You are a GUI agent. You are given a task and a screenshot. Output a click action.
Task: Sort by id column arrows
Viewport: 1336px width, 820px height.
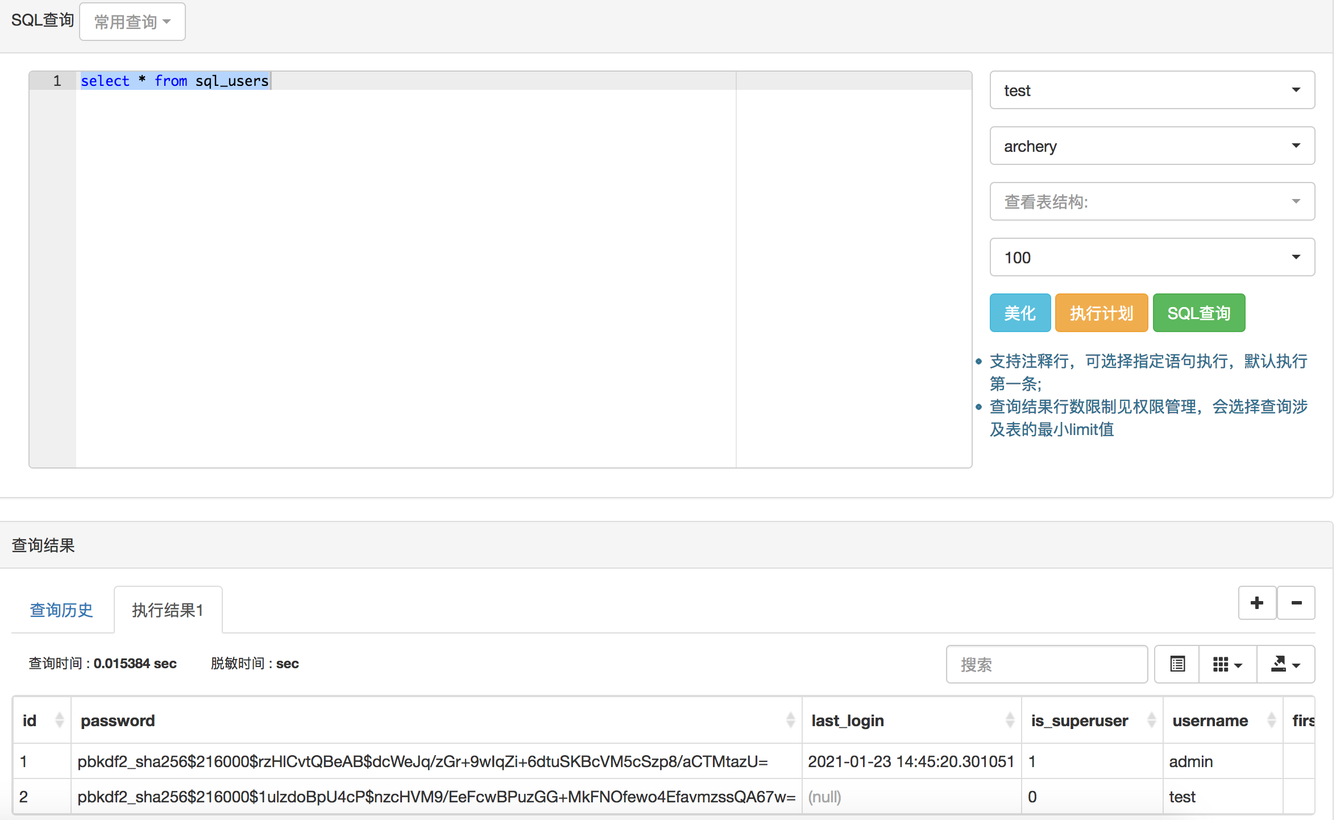pyautogui.click(x=59, y=720)
